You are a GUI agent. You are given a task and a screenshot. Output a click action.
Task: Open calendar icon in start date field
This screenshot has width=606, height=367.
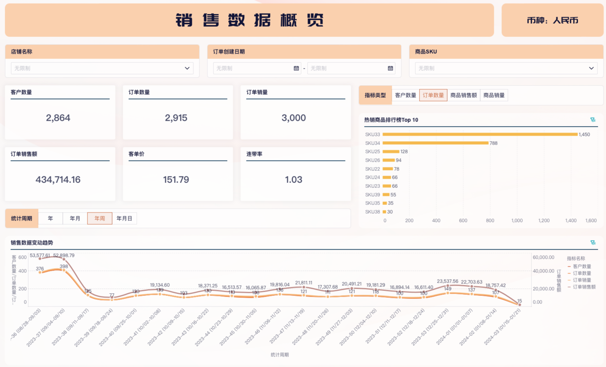click(296, 68)
